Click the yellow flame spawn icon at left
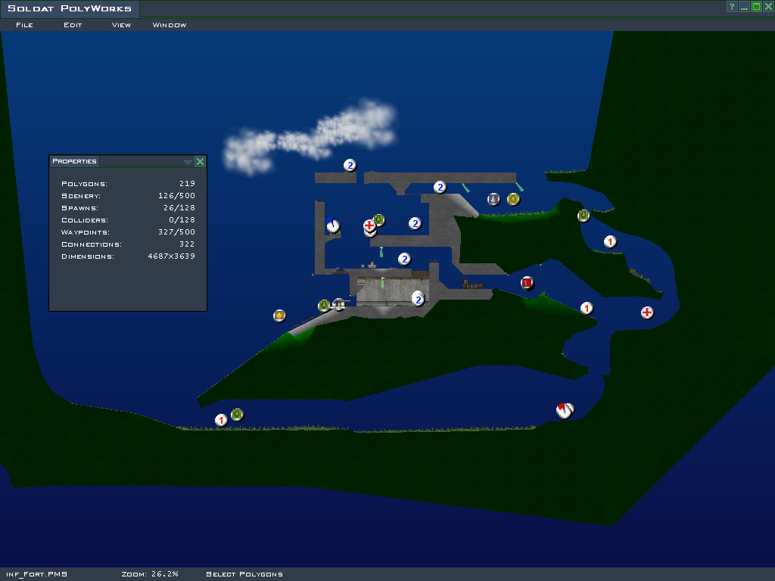Screen dimensions: 775x581 tap(279, 315)
